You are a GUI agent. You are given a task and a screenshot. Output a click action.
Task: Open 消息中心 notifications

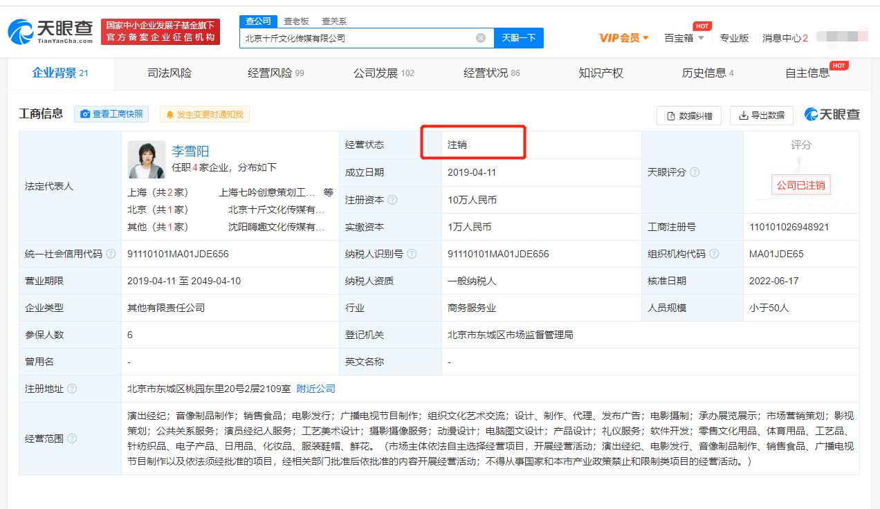pos(785,38)
